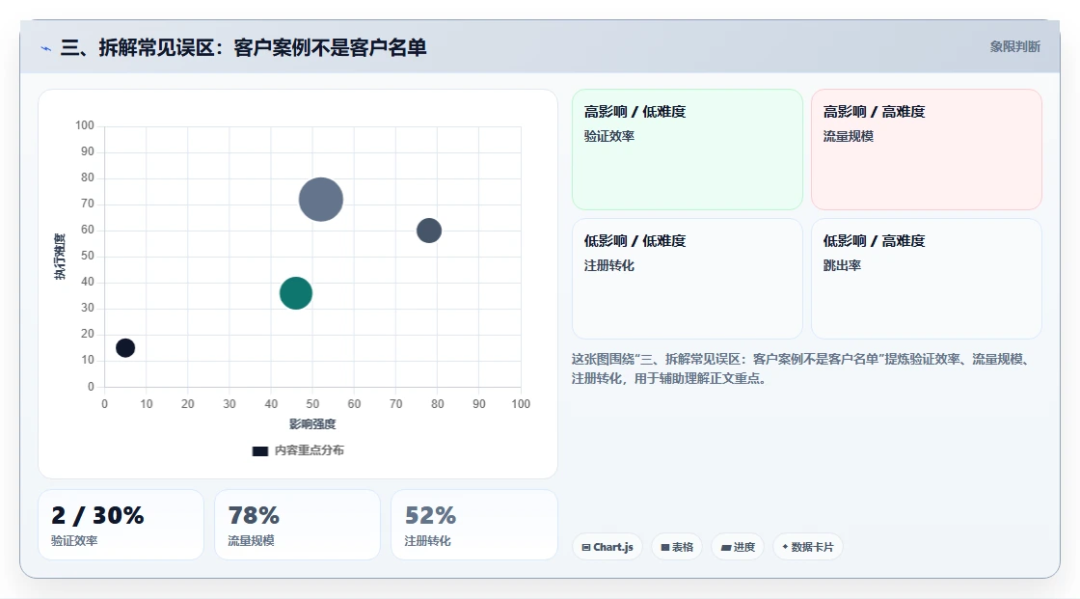Click the 表格 chip icon

[x=665, y=547]
